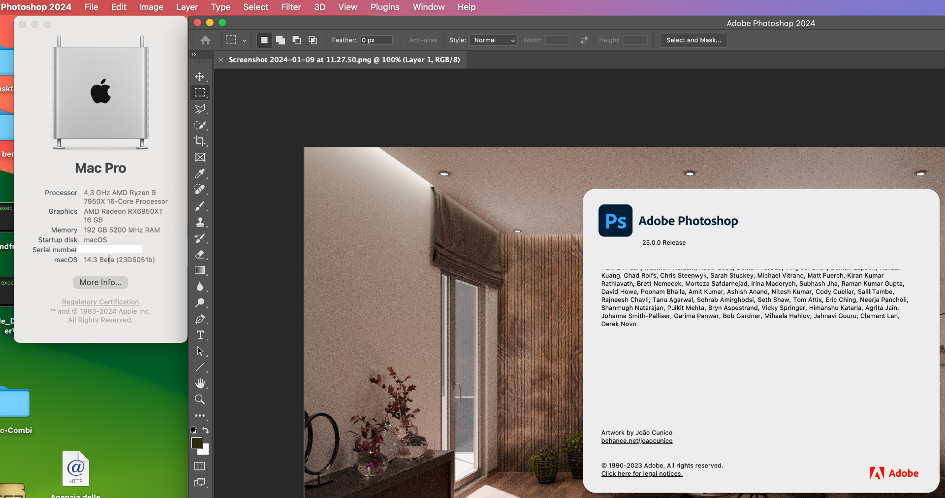Open the HTTP web location file on desktop
Image resolution: width=945 pixels, height=498 pixels.
point(76,468)
